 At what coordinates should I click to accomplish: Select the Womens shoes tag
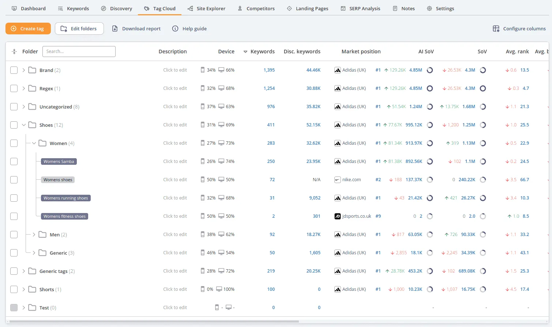point(58,180)
